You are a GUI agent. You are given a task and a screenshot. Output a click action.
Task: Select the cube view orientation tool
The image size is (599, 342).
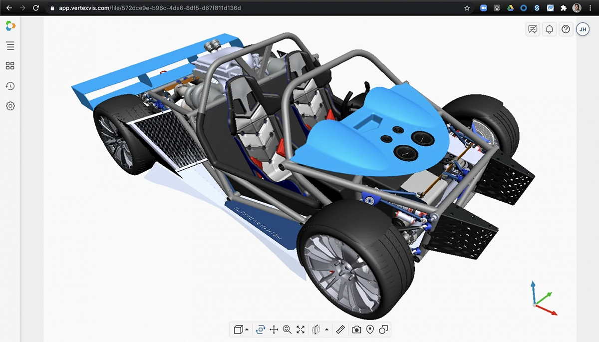(x=238, y=330)
